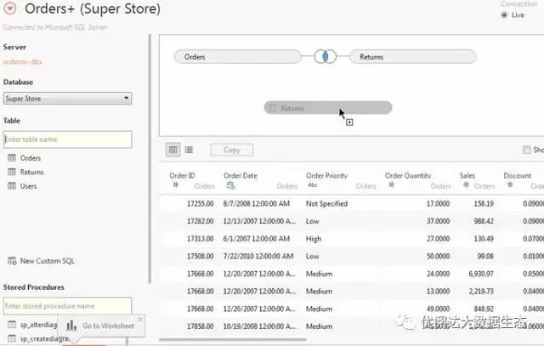Open the scdemo-dbs server link
The width and height of the screenshot is (544, 346).
tap(23, 61)
